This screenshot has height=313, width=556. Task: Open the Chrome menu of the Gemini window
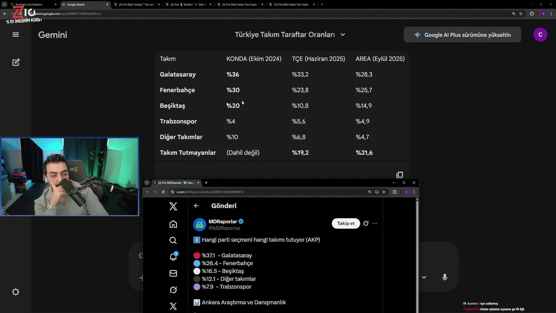[551, 13]
